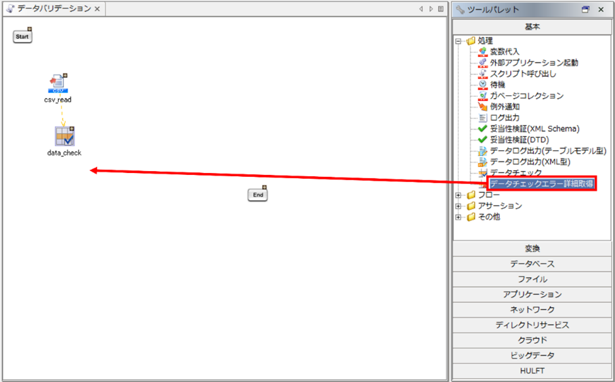Collapse the 処理 folder tree node
This screenshot has width=615, height=382.
(458, 41)
